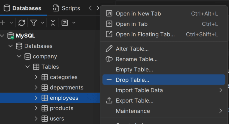Screen dimensions: 229x124
Task: Select the employees table
Action: [x=64, y=98]
